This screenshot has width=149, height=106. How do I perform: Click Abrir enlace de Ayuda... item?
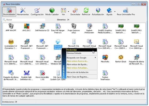click(x=82, y=64)
